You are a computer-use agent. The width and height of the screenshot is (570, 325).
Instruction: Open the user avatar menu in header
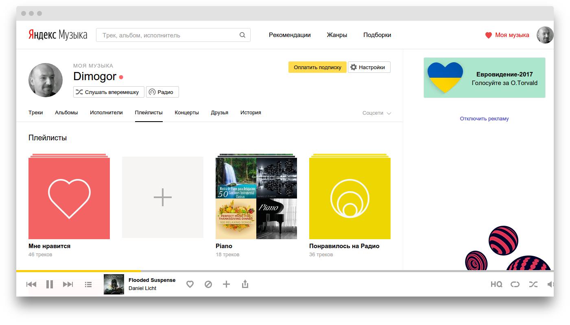(x=545, y=35)
